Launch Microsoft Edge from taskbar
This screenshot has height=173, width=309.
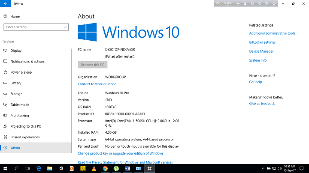(x=39, y=168)
